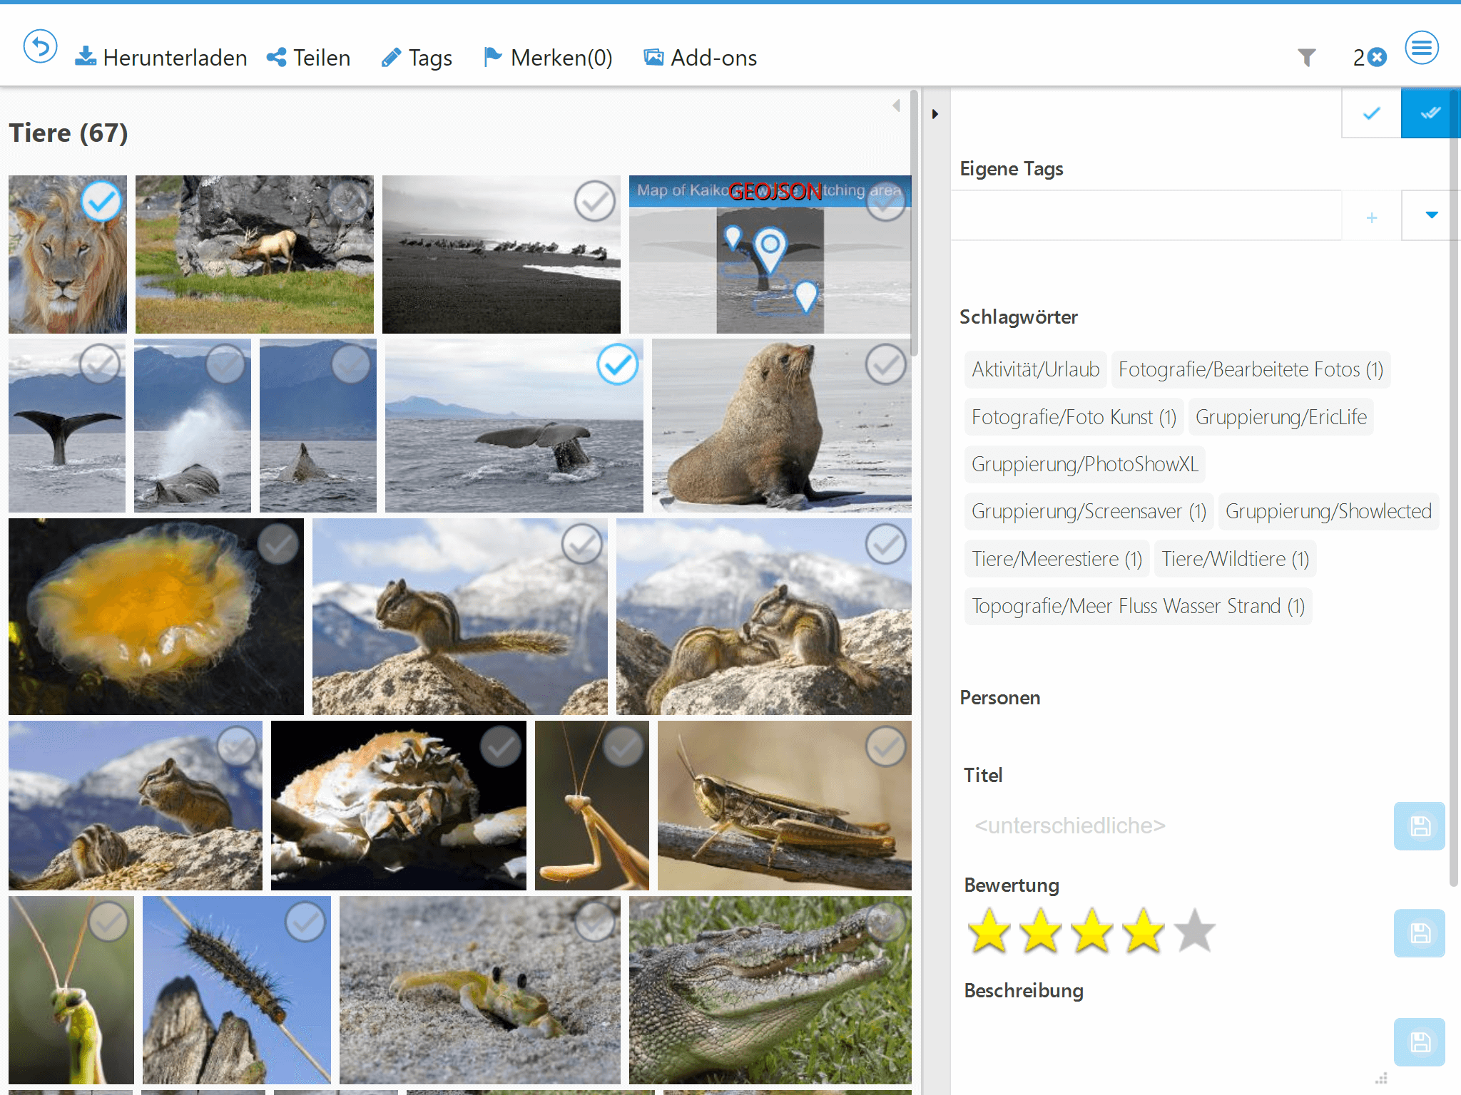Save the Bewertung rating
Screen dimensions: 1461x1095
1419,933
